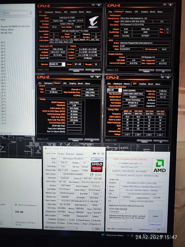Click the Rain/snow ahead weather taskbar icon
This screenshot has width=185, height=247.
tap(103, 235)
